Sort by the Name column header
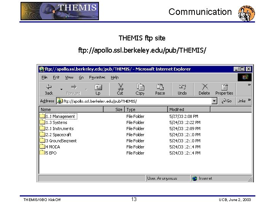Image resolution: width=274 pixels, height=206 pixels. [71, 109]
